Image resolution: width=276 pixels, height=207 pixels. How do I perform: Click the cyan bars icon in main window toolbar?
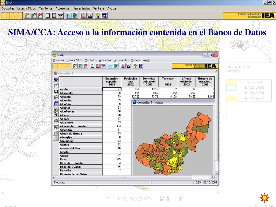tap(69, 16)
